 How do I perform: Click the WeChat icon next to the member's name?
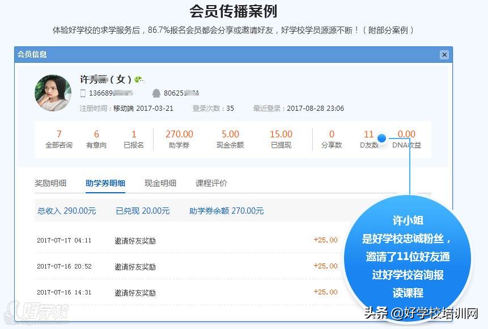[x=137, y=79]
